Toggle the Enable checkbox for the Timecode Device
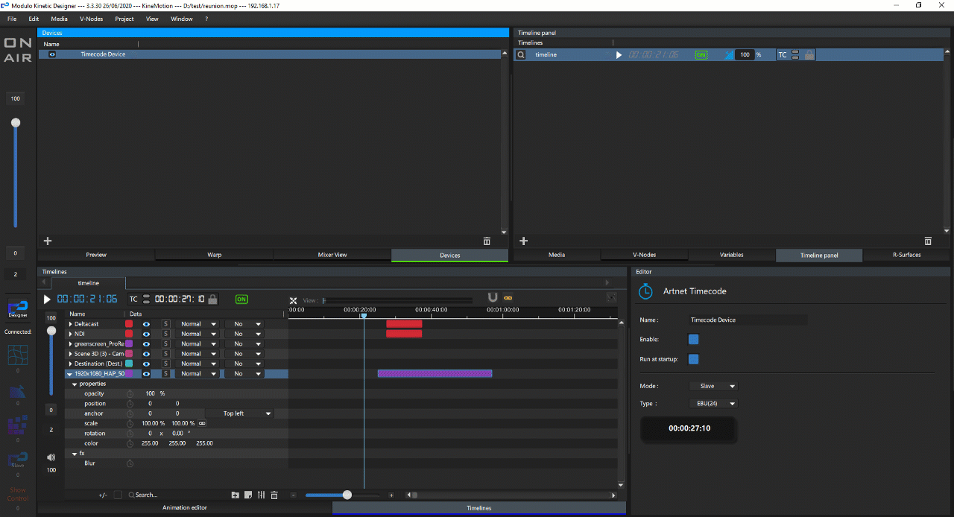This screenshot has width=954, height=517. pyautogui.click(x=693, y=339)
